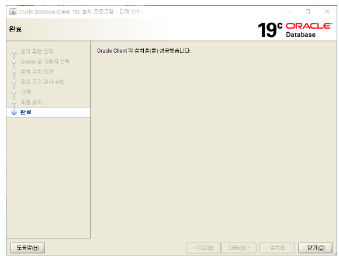Click the installation success message text
This screenshot has width=339, height=256.
coord(144,51)
